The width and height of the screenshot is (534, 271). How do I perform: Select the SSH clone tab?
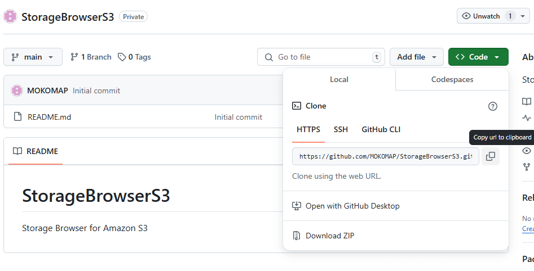(341, 129)
